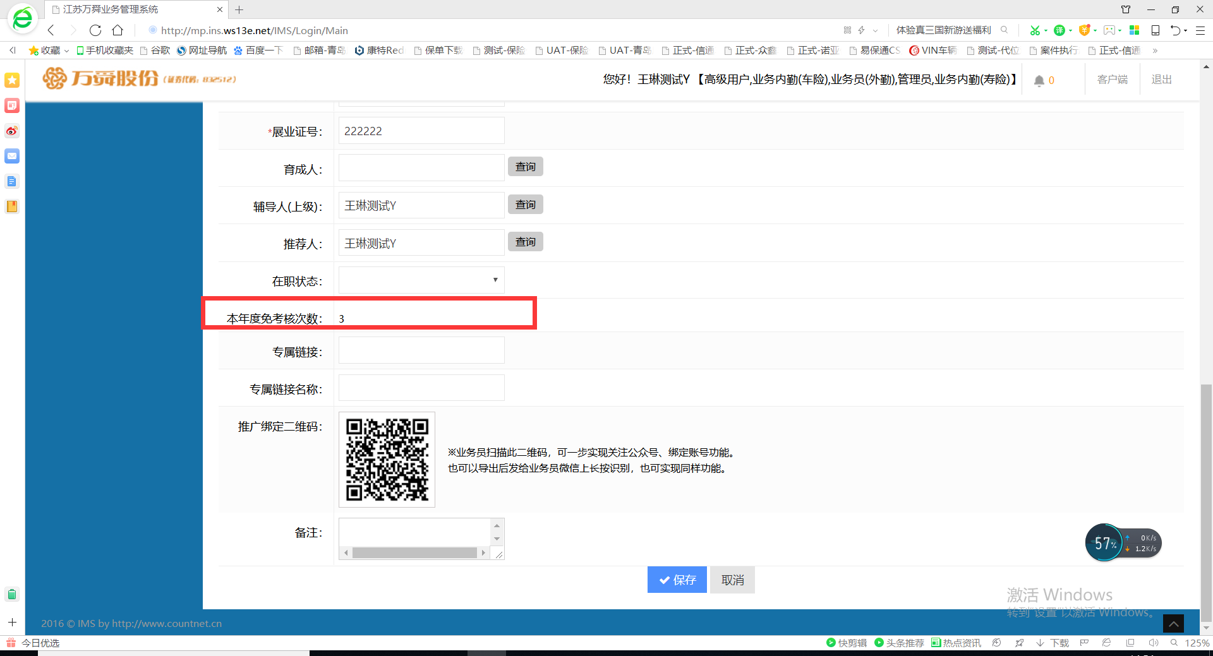The width and height of the screenshot is (1213, 656).
Task: Click the 备注 horizontal scrollbar
Action: pyautogui.click(x=414, y=553)
